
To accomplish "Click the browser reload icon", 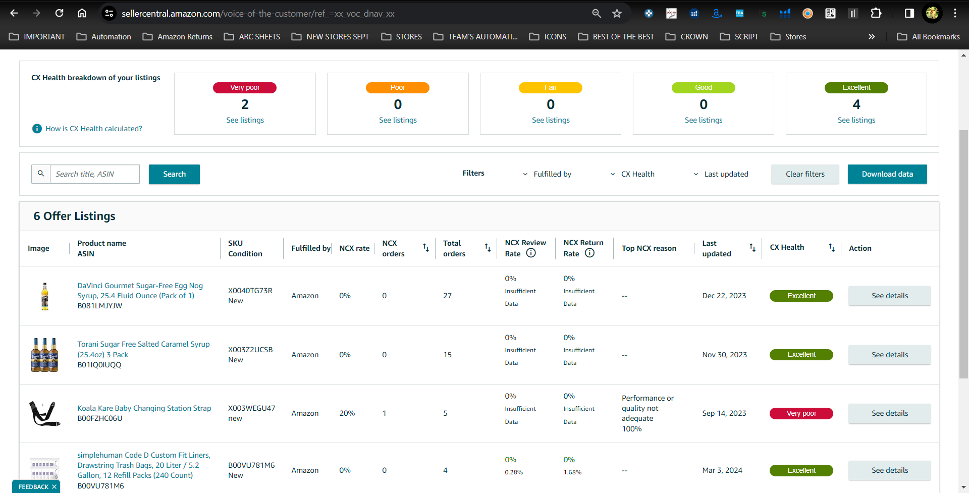I will [60, 14].
